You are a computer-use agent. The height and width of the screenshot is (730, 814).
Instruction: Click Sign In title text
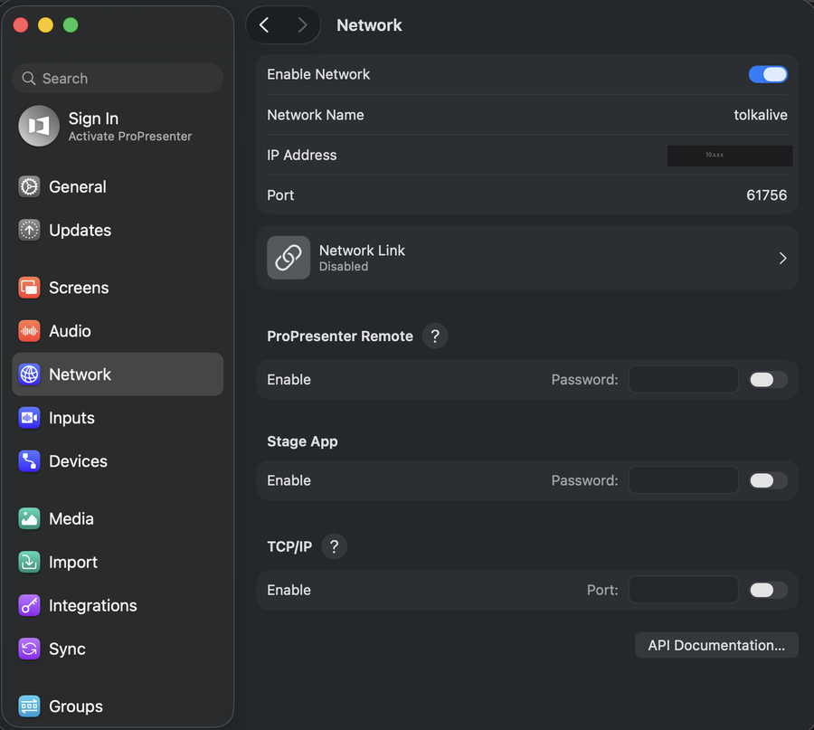point(93,119)
